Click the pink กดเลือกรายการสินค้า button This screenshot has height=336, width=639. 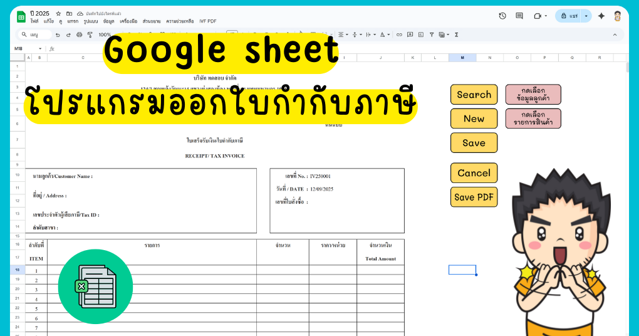[x=533, y=118]
